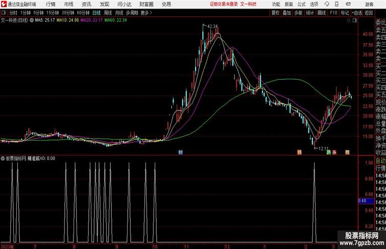Expand the 更多 > periods list
386x249 pixels.
[147, 13]
